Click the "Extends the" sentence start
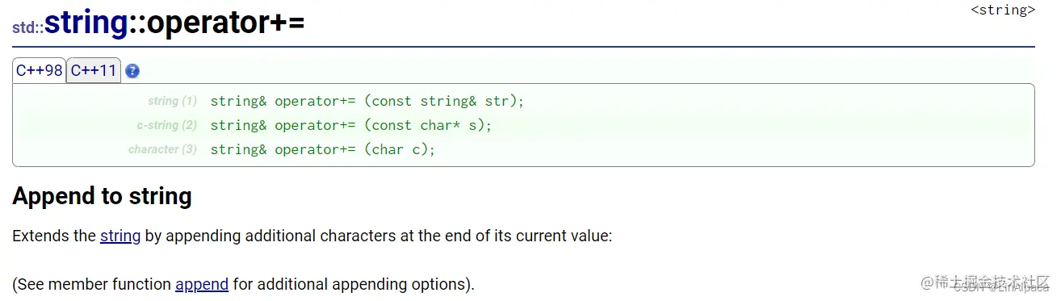This screenshot has width=1061, height=301. (x=54, y=236)
